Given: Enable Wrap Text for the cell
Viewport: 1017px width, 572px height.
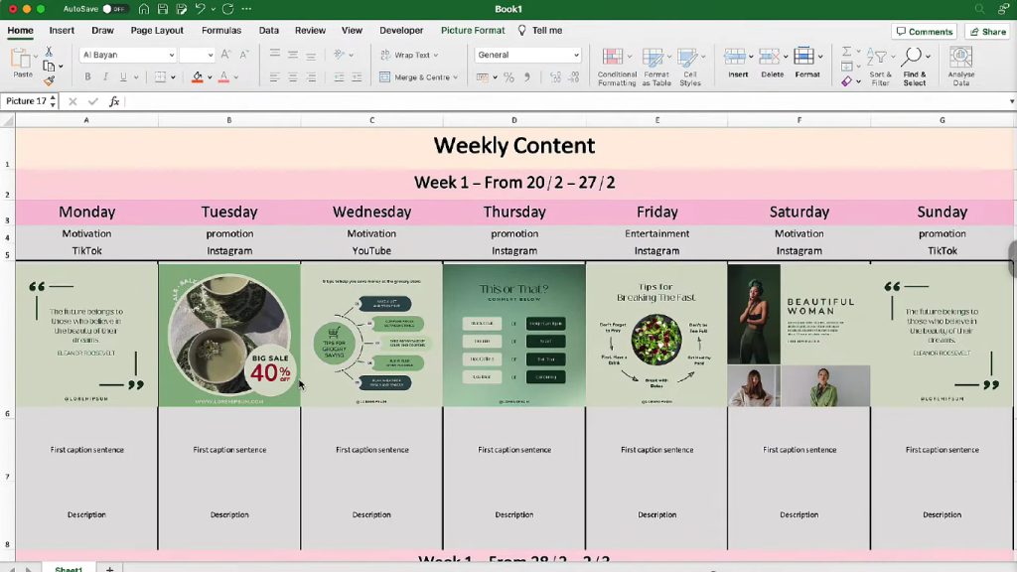Looking at the screenshot, I should (411, 55).
